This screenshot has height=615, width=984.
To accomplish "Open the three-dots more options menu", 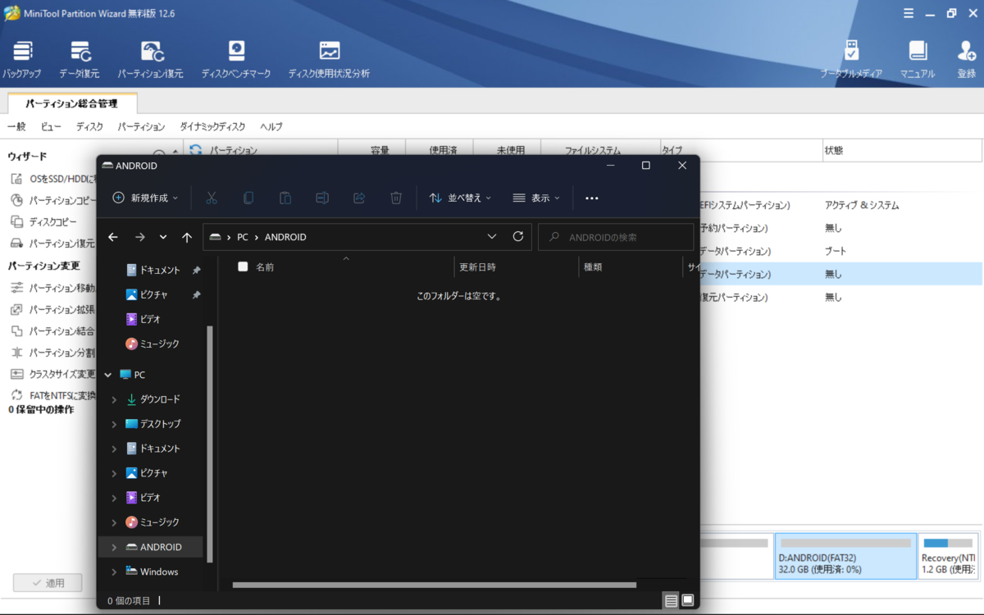I will (592, 198).
